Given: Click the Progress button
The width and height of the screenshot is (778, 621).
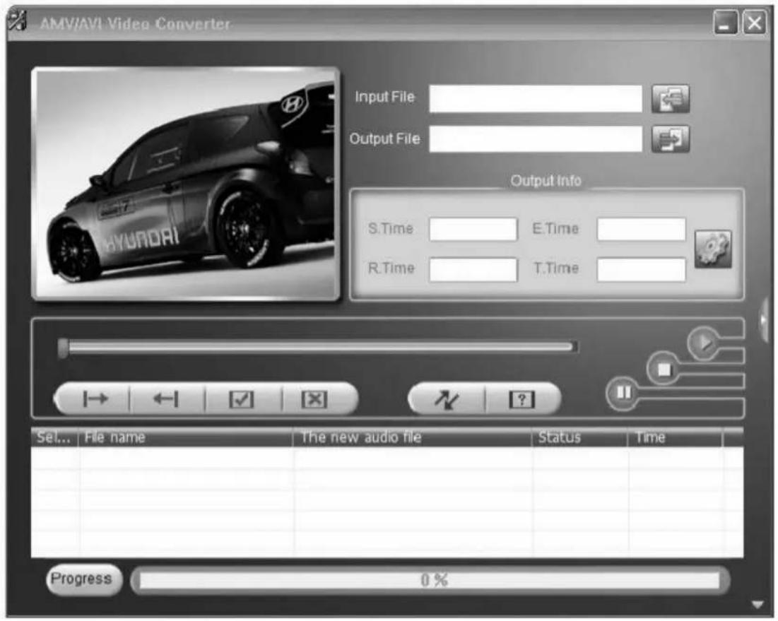Looking at the screenshot, I should 83,579.
